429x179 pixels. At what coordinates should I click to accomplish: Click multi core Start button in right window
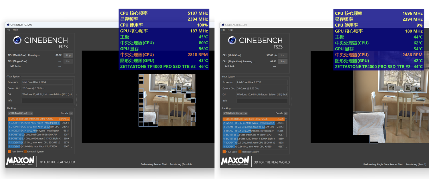pos(283,55)
